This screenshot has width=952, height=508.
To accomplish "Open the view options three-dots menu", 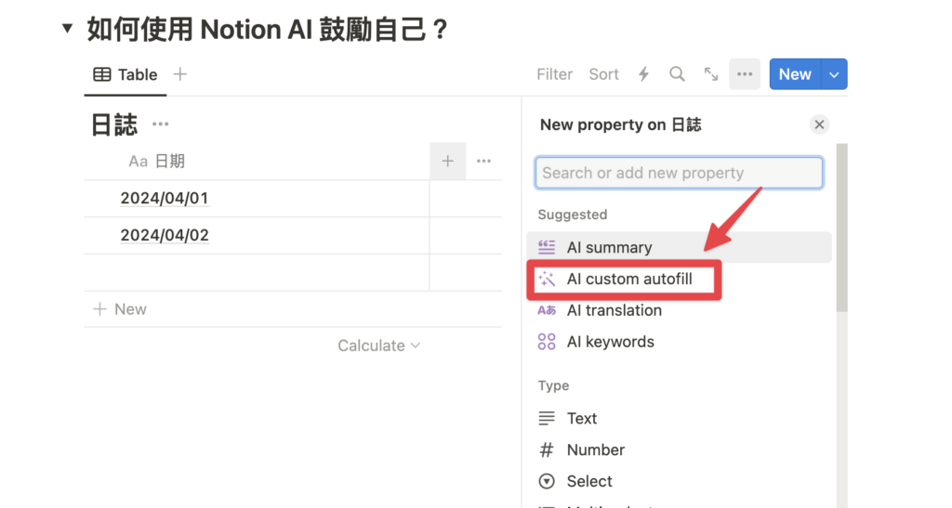I will coord(745,74).
